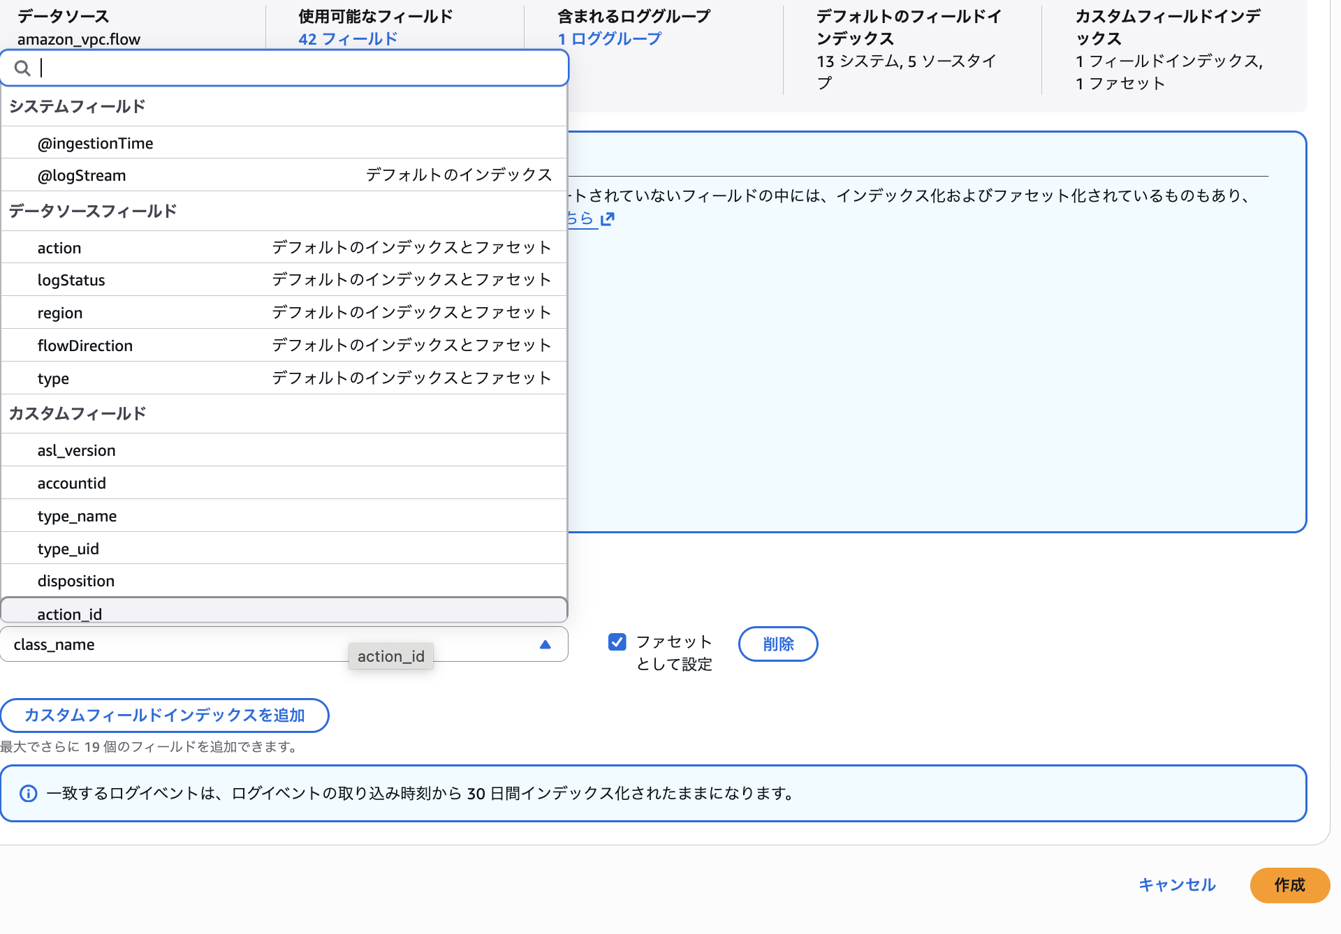Select @ingestionTime from the system fields list

tap(96, 142)
